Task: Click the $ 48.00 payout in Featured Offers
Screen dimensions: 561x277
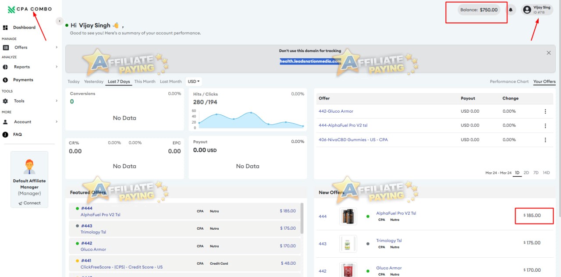Action: (x=288, y=263)
